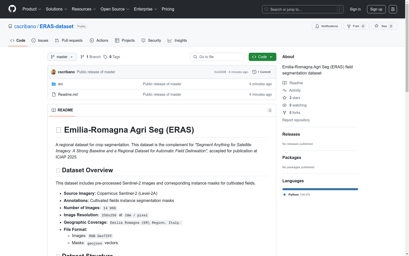Viewport: 409px width, 256px height.
Task: Click the Readme.md file icon
Action: pyautogui.click(x=54, y=94)
